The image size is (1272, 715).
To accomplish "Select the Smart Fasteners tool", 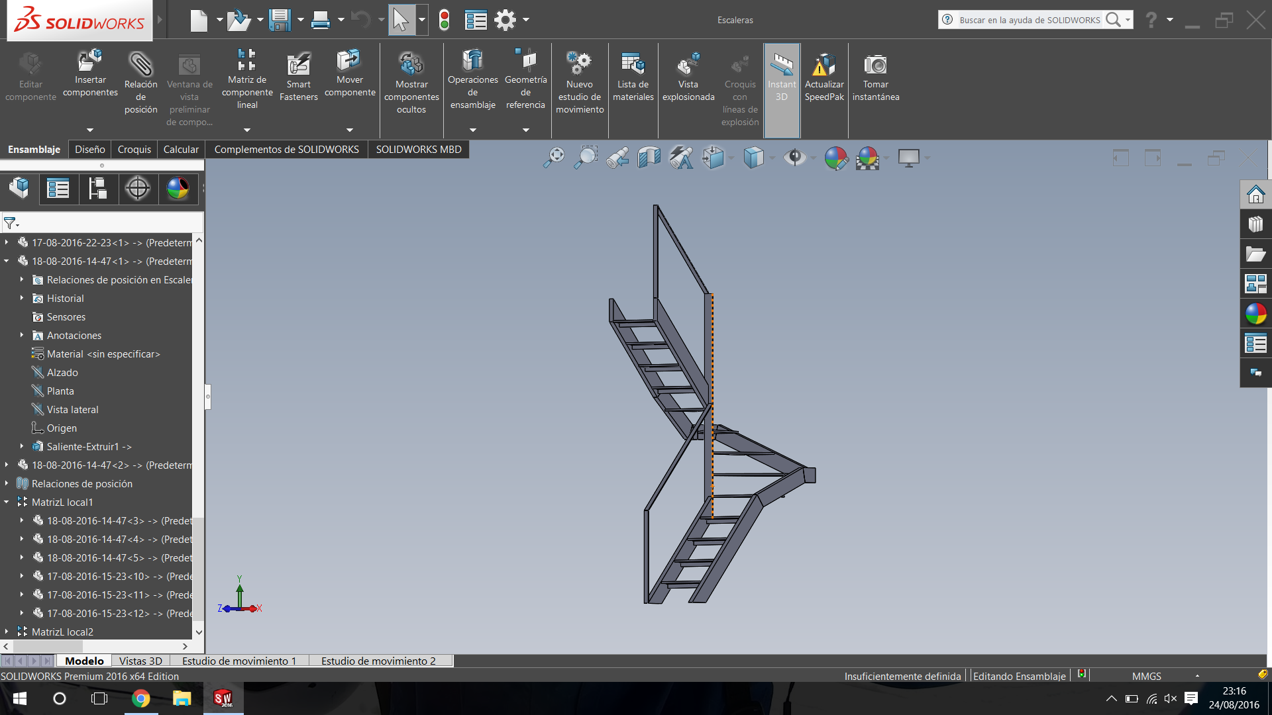I will click(298, 65).
